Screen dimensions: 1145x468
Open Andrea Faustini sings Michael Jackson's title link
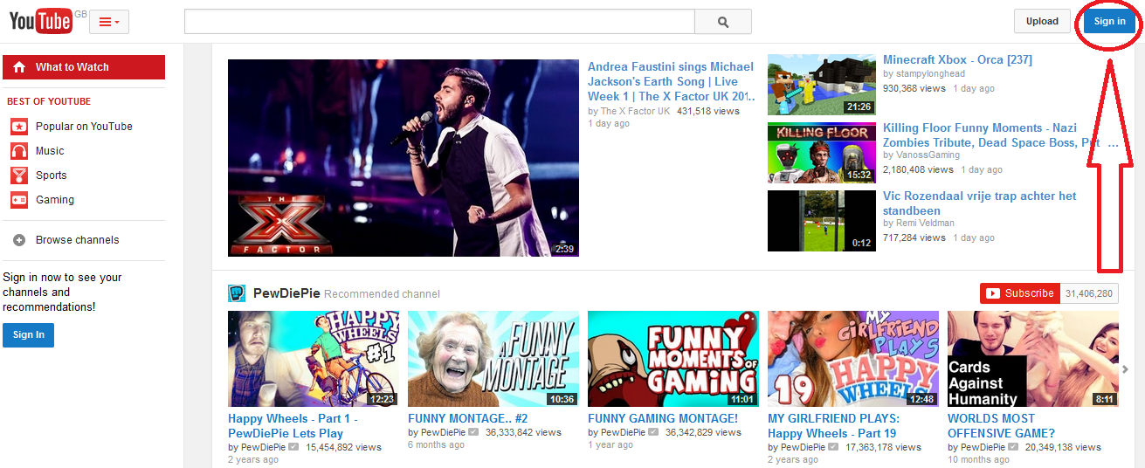tap(671, 81)
